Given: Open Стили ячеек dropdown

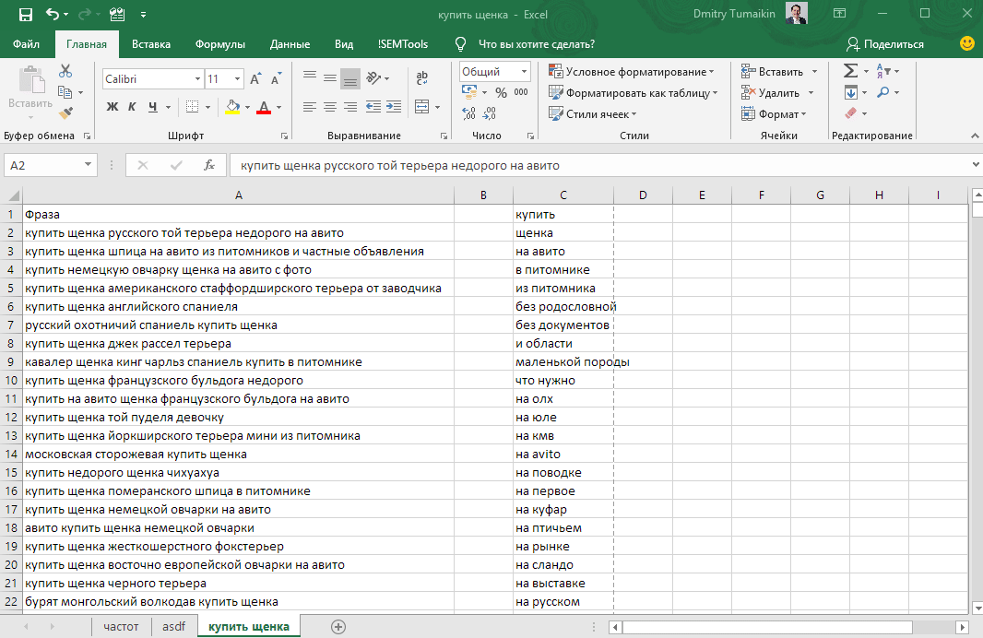Looking at the screenshot, I should pos(592,114).
